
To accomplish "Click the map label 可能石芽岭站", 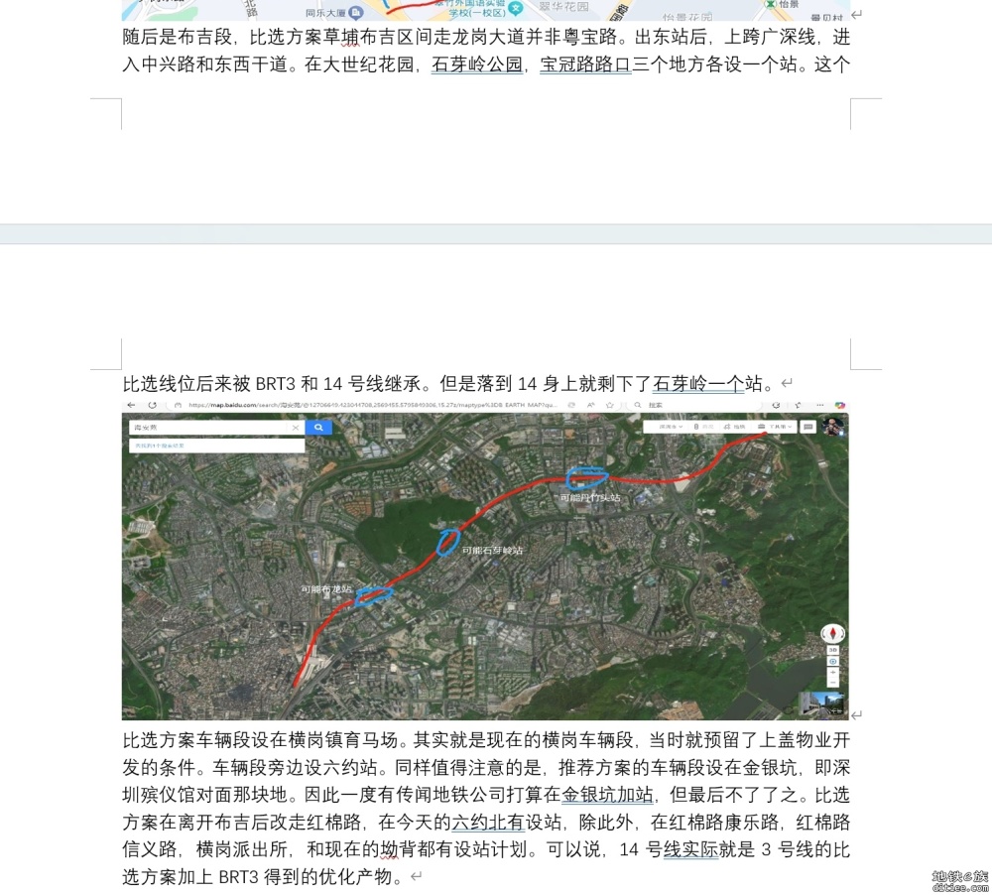I will [492, 550].
